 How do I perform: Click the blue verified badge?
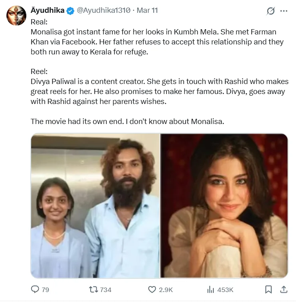[x=70, y=11]
